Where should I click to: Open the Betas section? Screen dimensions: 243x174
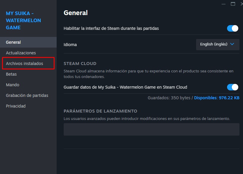click(x=28, y=74)
